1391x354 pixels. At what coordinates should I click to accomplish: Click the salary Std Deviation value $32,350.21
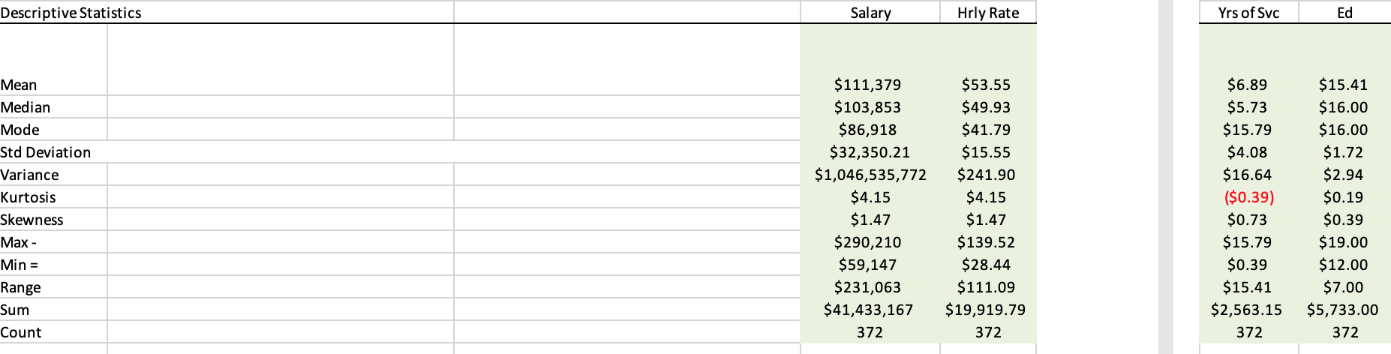(x=870, y=152)
